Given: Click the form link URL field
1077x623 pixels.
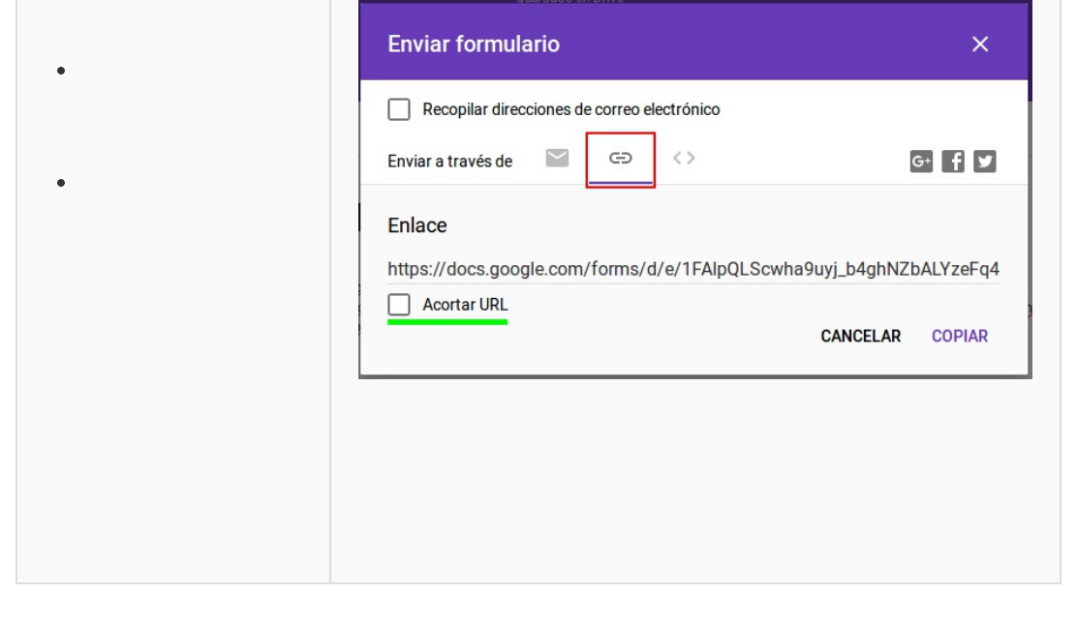Looking at the screenshot, I should pyautogui.click(x=693, y=269).
